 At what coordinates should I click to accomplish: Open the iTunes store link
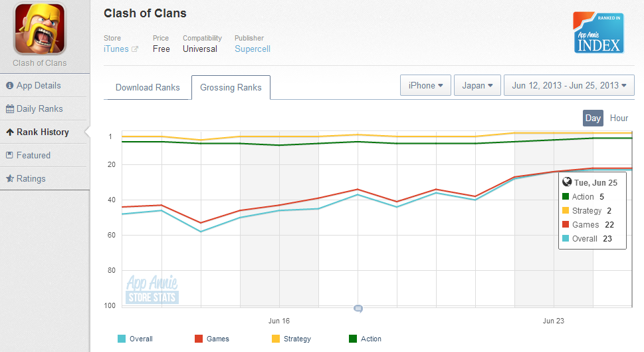[116, 49]
